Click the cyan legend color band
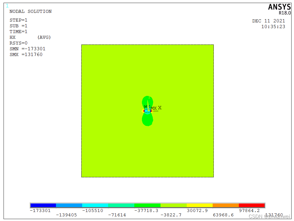The image size is (294, 221). tap(95, 205)
